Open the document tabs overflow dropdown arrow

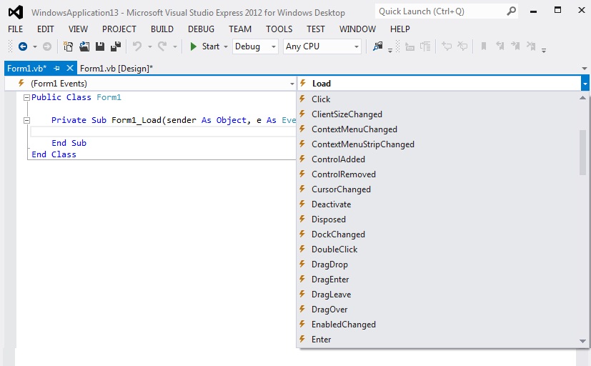[585, 69]
